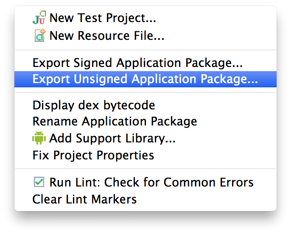Click the New Resource File icon
Screen dimensions: 291x234
pos(39,36)
